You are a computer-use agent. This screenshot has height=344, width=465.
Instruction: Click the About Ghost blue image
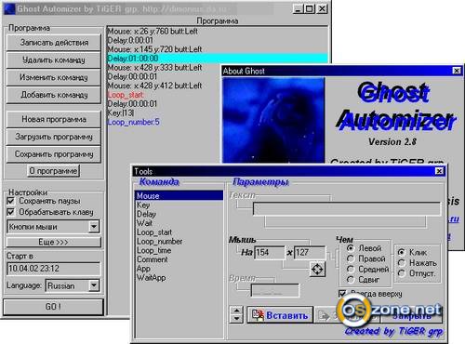(x=273, y=120)
